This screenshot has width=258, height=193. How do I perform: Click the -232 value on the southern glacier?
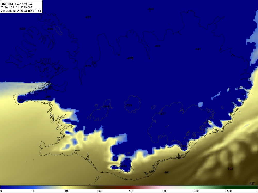click(124, 166)
